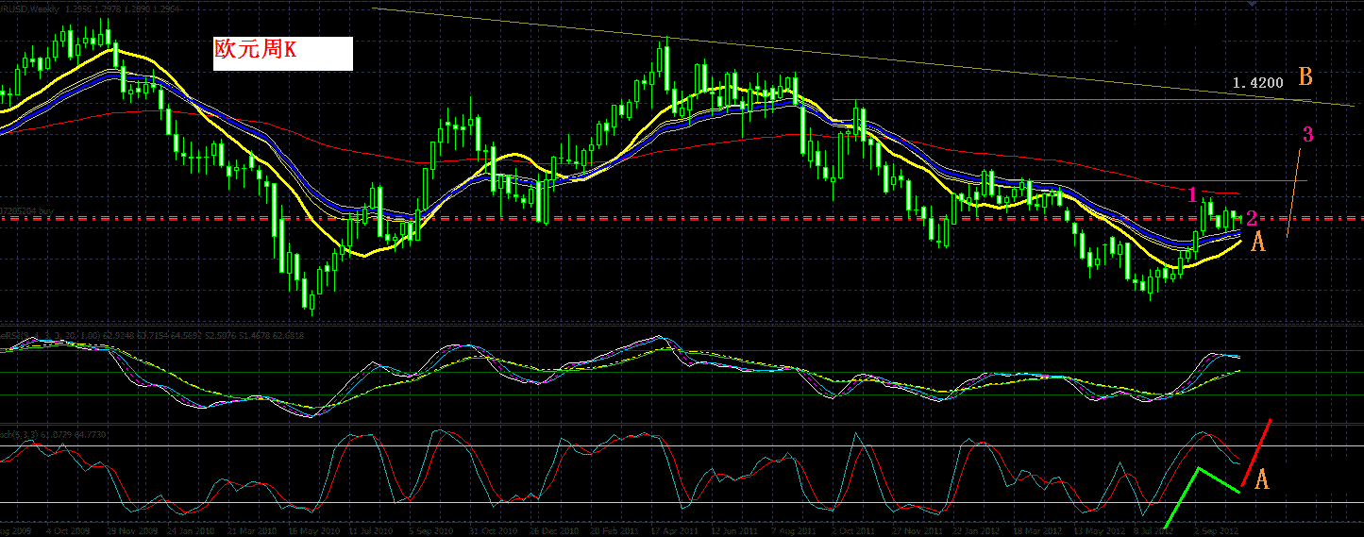Click the 13 May 2012 date label
The image size is (1364, 537).
pyautogui.click(x=1098, y=530)
